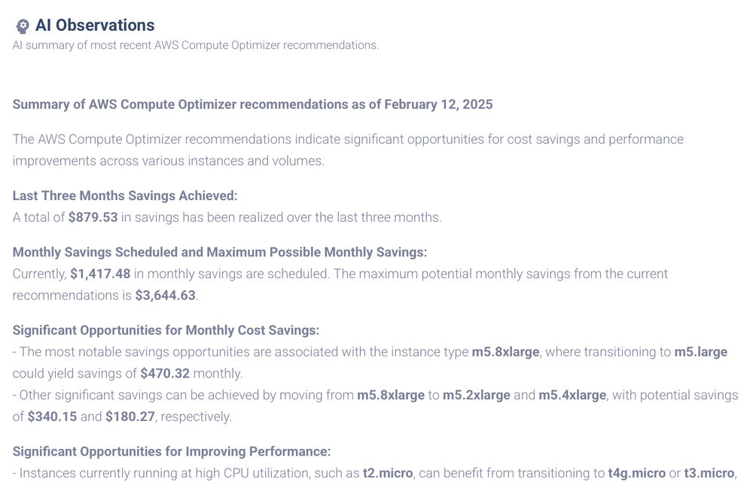Select the $340.15 potential savings amount

coord(52,417)
